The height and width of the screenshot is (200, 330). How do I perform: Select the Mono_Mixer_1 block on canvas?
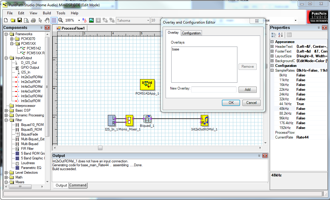click(x=129, y=121)
